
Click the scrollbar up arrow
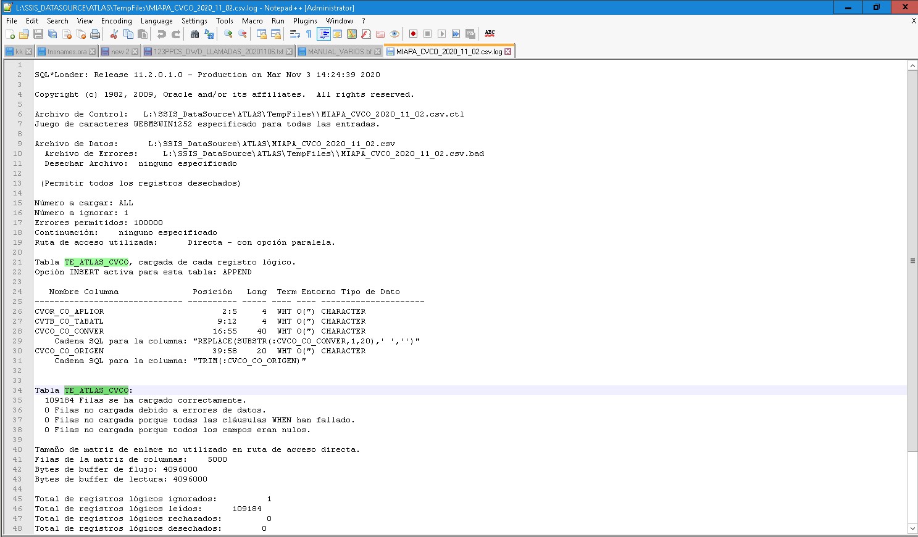click(x=912, y=65)
